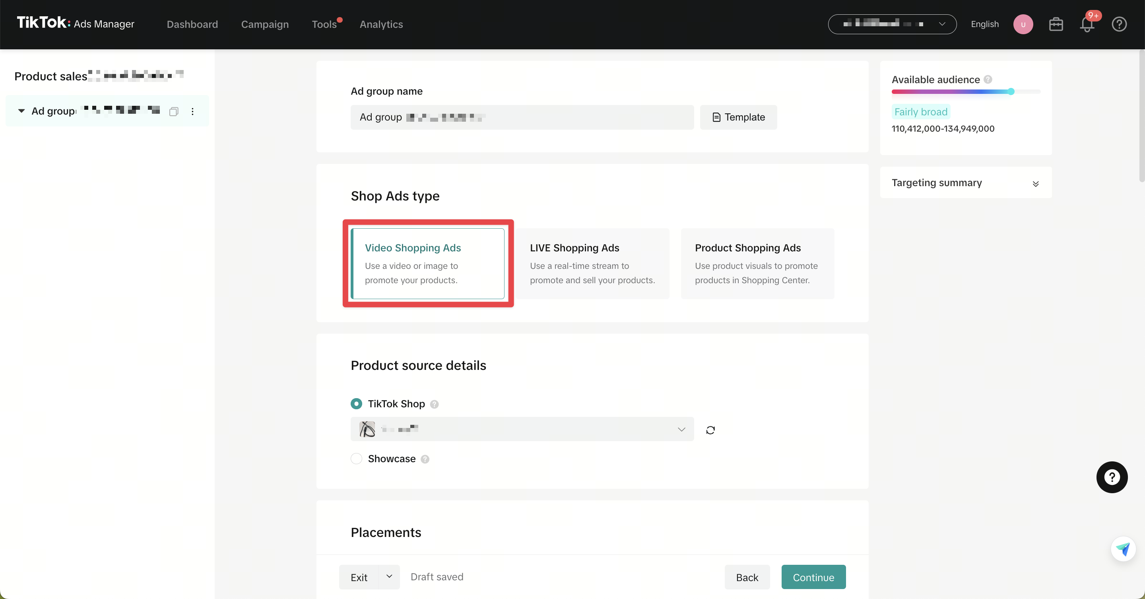Click the duplicate ad group icon
This screenshot has height=599, width=1145.
tap(174, 111)
